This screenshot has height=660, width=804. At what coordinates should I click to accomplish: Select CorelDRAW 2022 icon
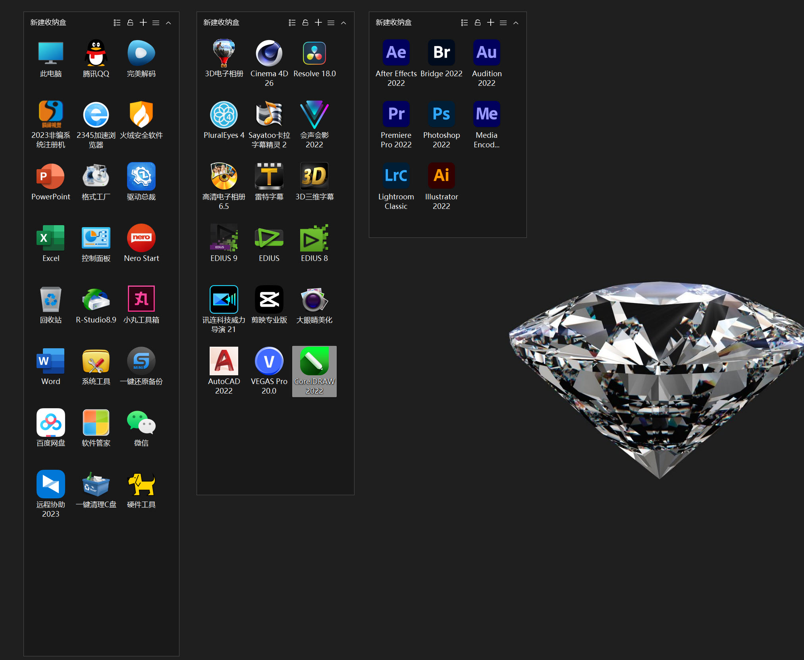click(x=314, y=361)
